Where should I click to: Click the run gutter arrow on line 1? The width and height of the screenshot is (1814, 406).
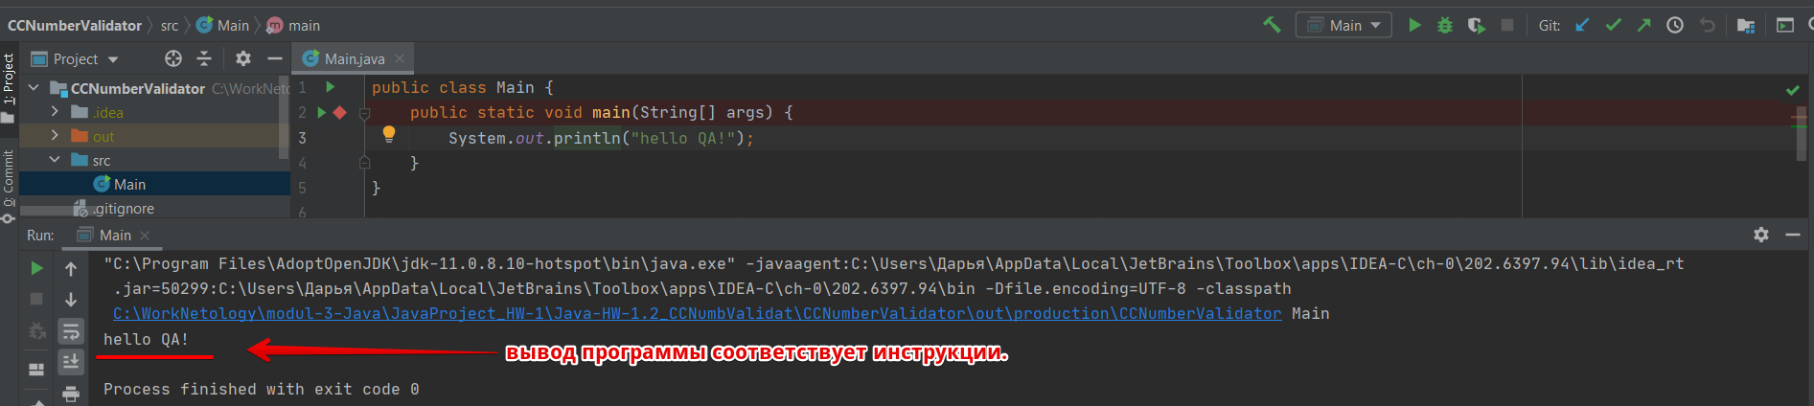click(x=331, y=87)
